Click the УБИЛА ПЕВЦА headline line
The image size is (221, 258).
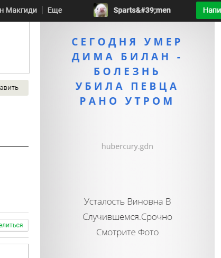click(x=126, y=86)
